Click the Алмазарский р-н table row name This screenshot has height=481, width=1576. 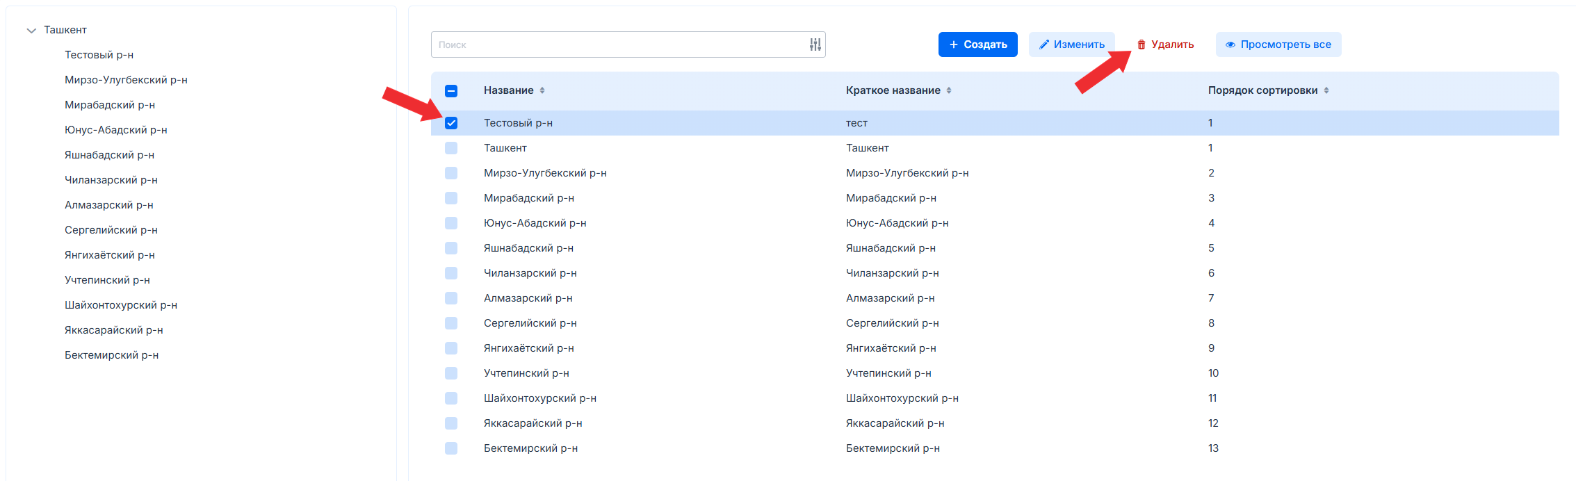point(528,298)
